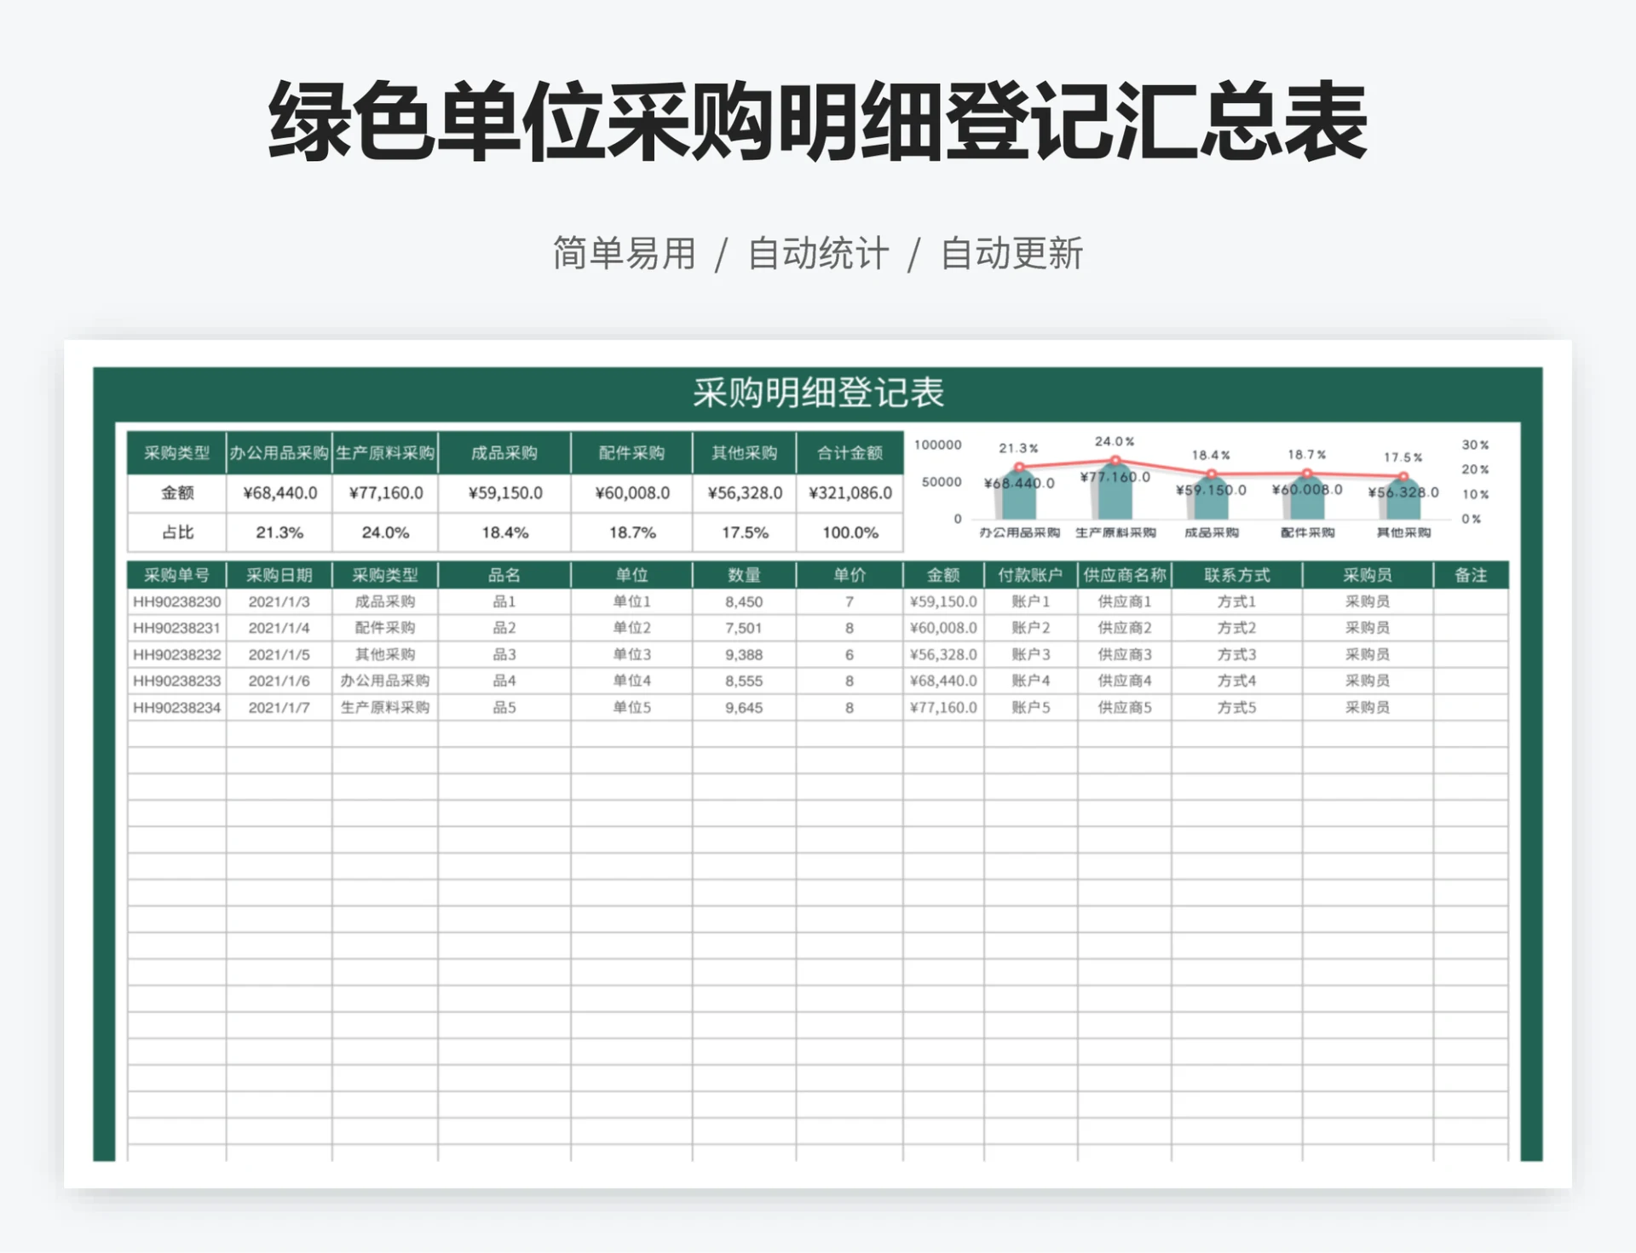Select the 21.3% data point on the line
The width and height of the screenshot is (1636, 1253).
1020,467
